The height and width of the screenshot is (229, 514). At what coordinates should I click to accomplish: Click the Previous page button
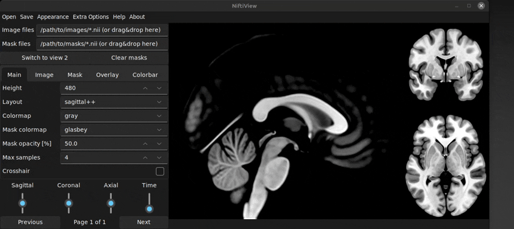pyautogui.click(x=31, y=222)
